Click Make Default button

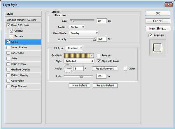point(79,85)
